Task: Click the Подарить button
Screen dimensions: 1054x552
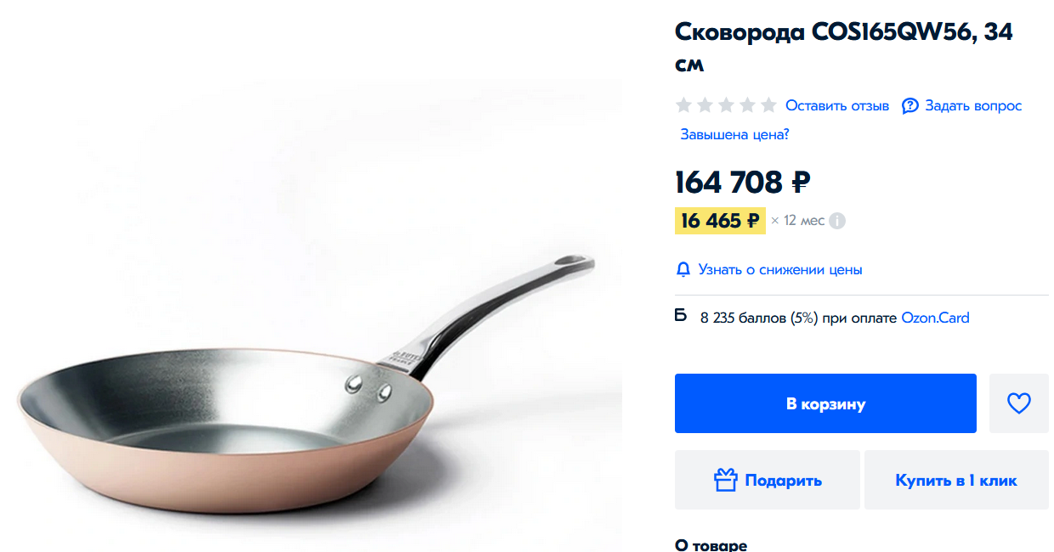Action: [x=767, y=480]
